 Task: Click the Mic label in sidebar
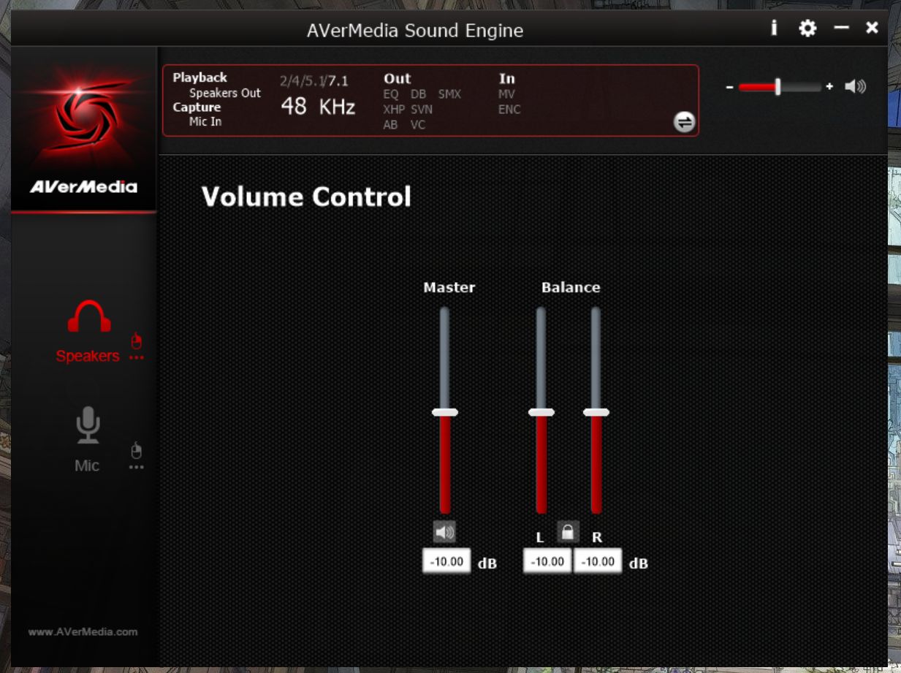pyautogui.click(x=87, y=465)
